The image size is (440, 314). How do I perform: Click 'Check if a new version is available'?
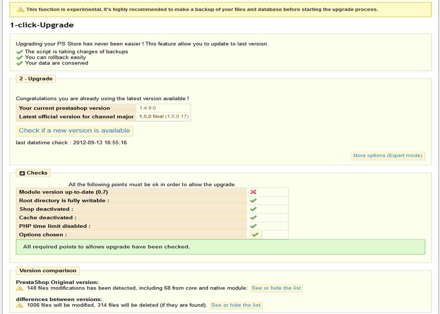click(x=74, y=131)
